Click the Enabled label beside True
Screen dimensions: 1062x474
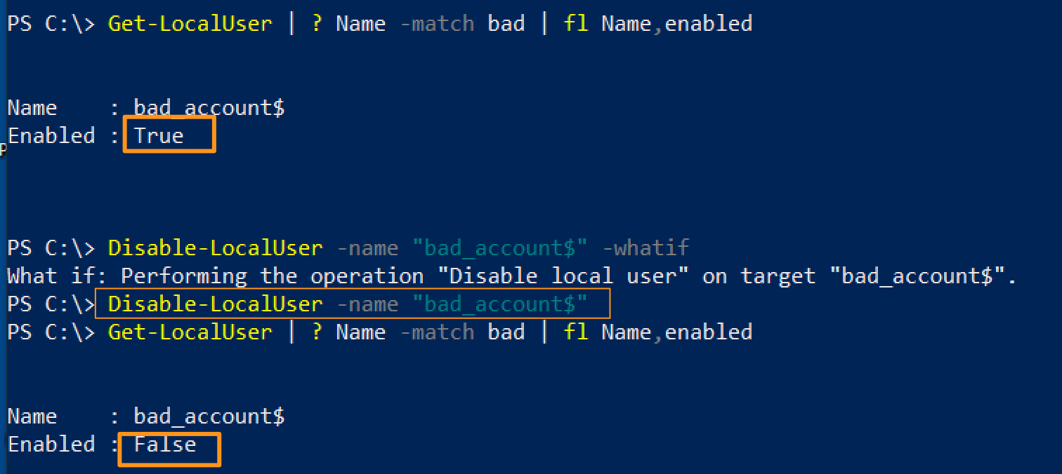[51, 135]
